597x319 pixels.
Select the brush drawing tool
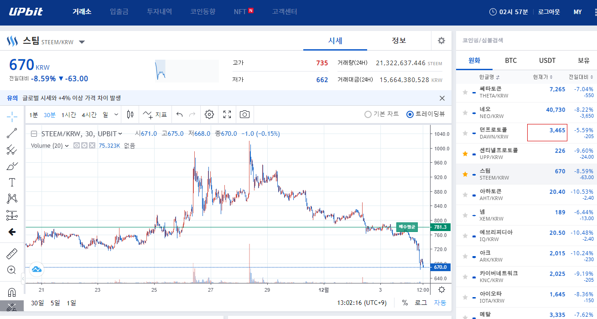12,166
